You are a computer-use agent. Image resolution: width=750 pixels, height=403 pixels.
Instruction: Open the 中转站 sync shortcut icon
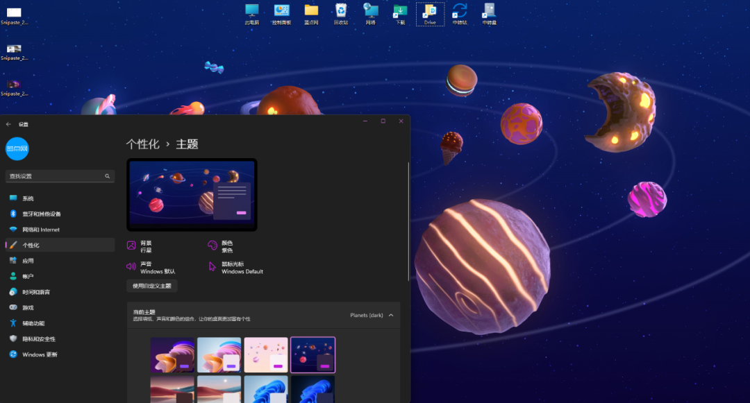tap(460, 14)
